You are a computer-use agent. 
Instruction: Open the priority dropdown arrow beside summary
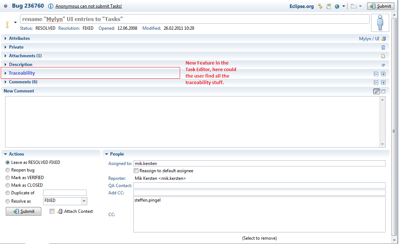[15, 22]
